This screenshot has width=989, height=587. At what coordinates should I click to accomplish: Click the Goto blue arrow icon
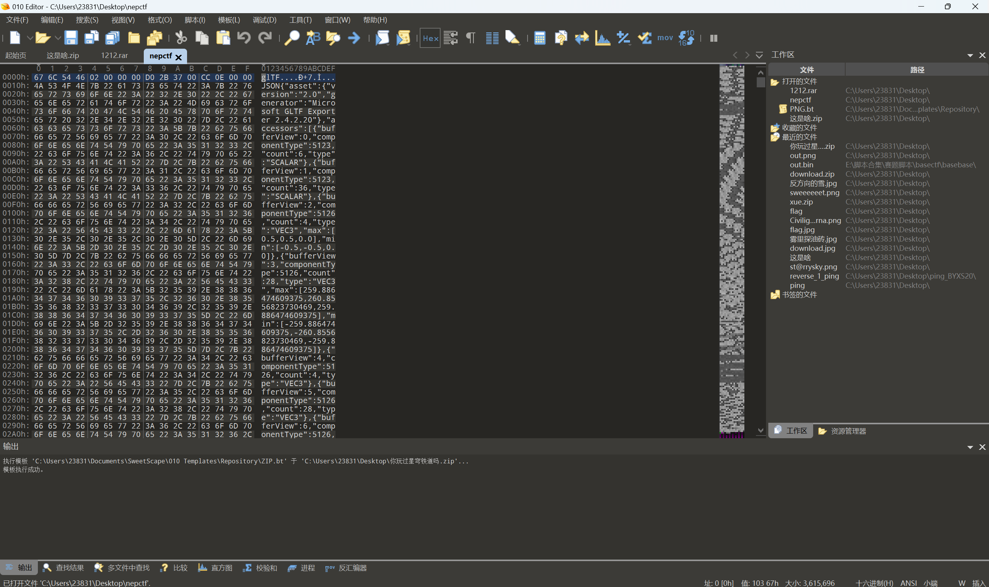coord(354,38)
